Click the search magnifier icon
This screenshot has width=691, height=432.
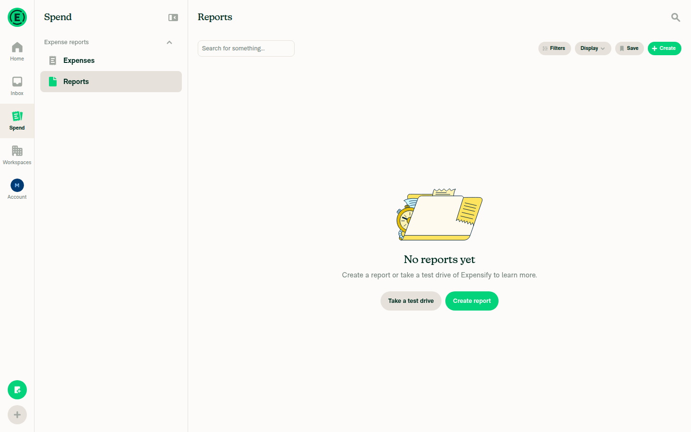[x=676, y=17]
